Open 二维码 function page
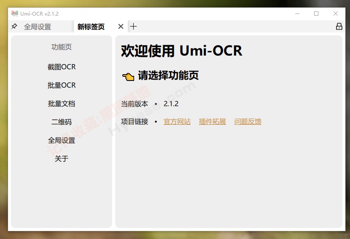The image size is (350, 239). tap(62, 122)
